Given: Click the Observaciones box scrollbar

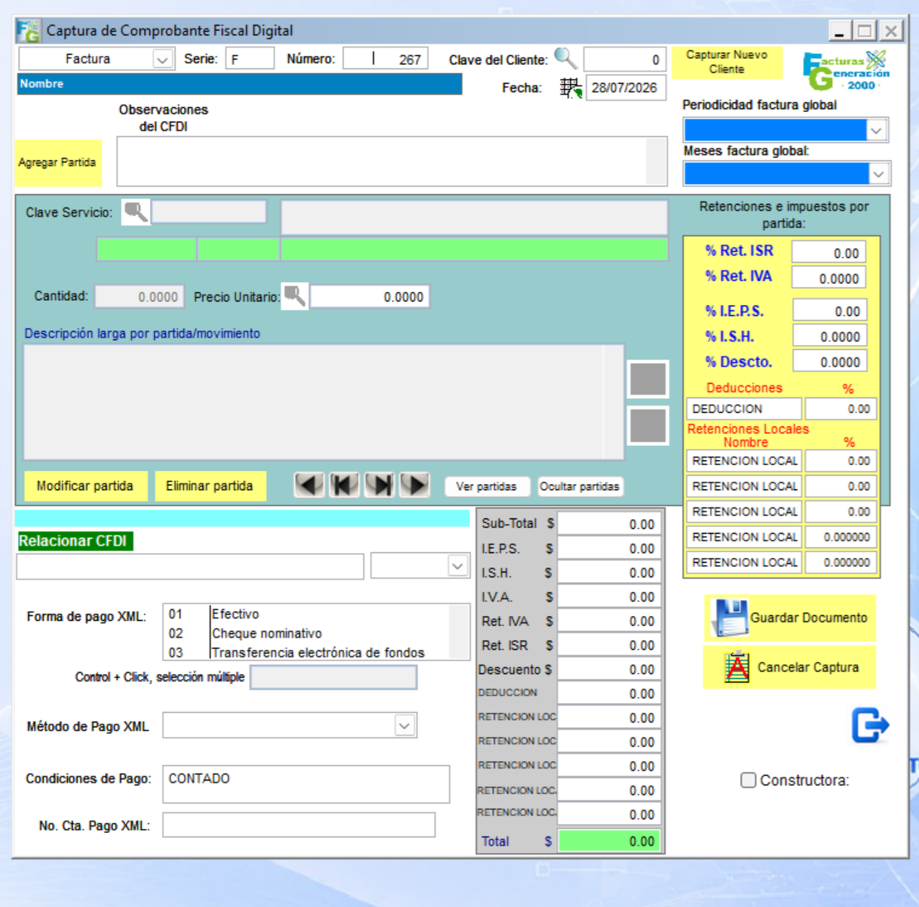Looking at the screenshot, I should (x=656, y=161).
